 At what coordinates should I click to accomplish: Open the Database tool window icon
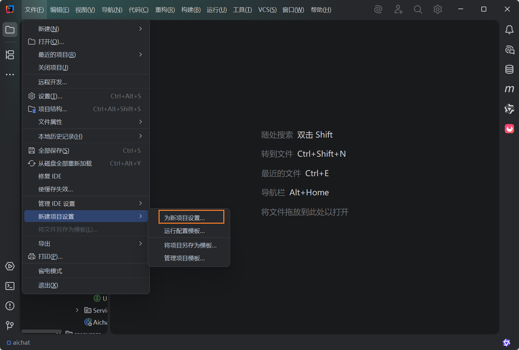(509, 69)
